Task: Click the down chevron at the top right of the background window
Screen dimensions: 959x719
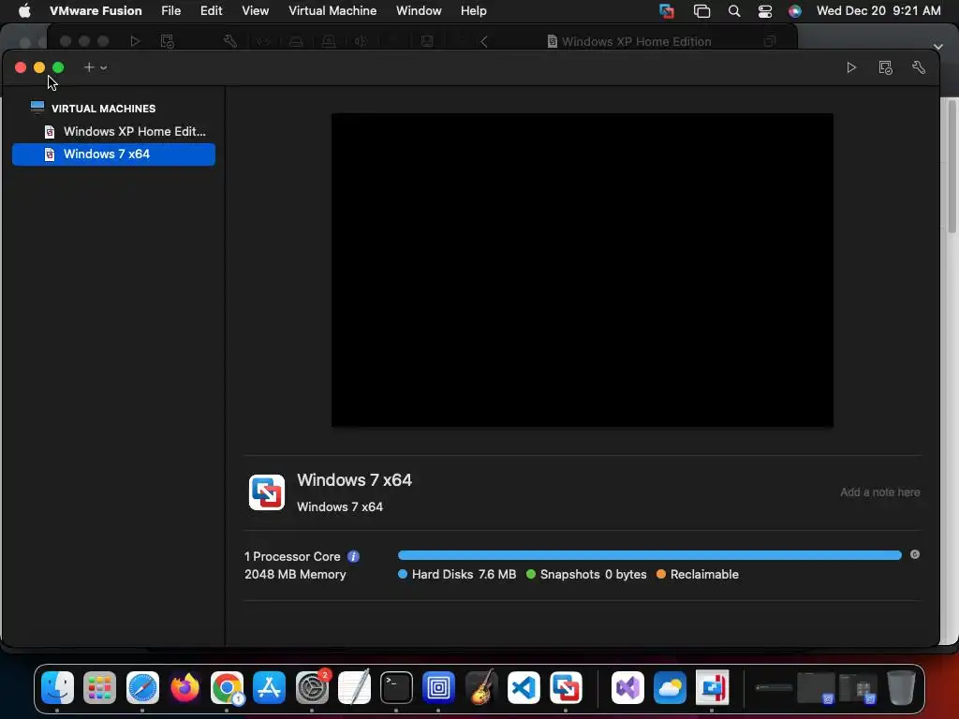Action: point(938,47)
